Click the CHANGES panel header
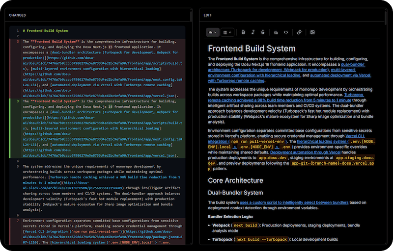Image resolution: width=393 pixels, height=251 pixels. coord(17,15)
